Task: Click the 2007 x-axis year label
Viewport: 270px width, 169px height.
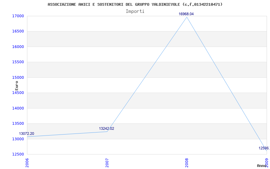Action: point(107,163)
